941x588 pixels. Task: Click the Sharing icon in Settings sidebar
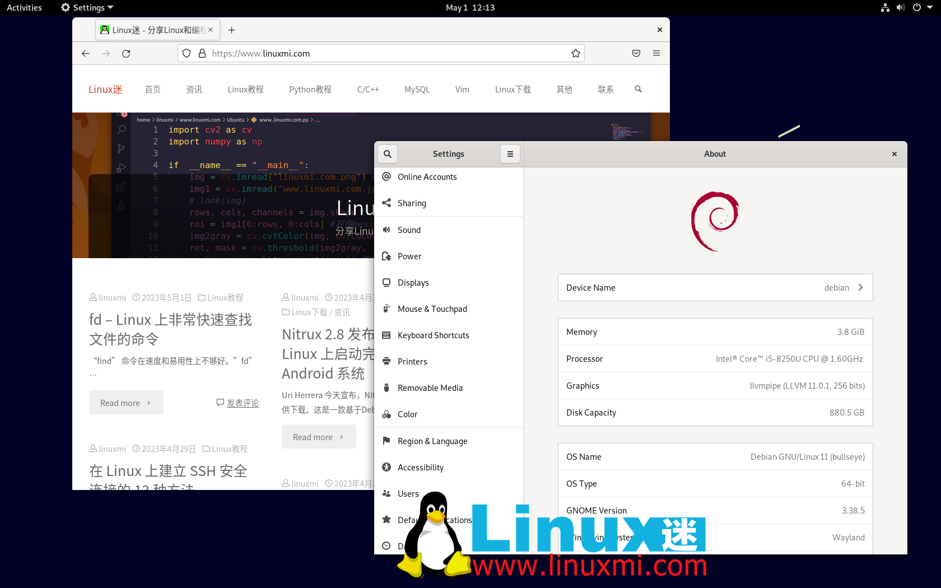[x=386, y=203]
